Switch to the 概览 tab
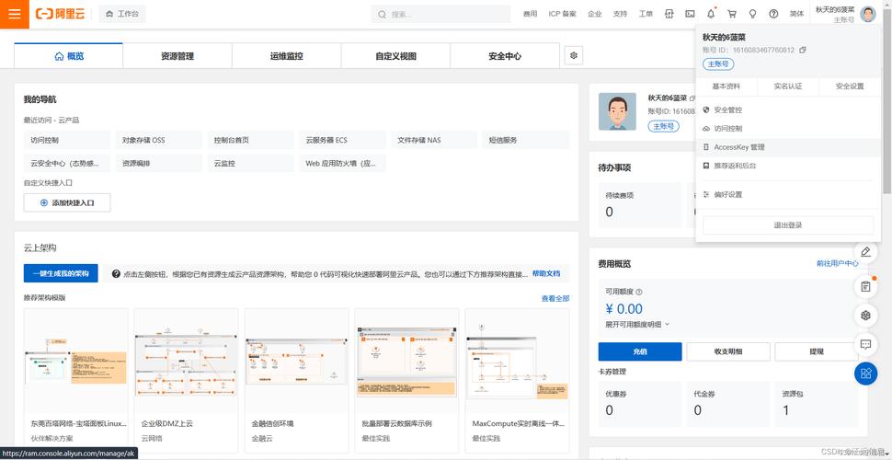892x460 pixels. coord(68,56)
